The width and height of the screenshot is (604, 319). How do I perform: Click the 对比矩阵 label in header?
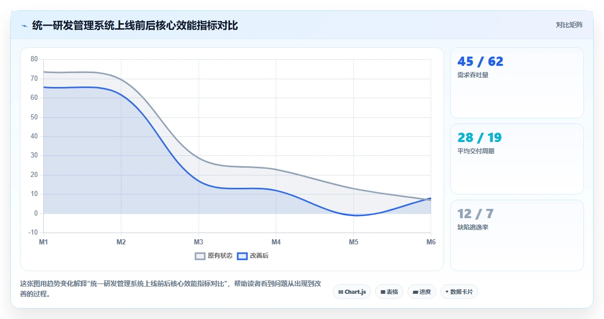pos(569,25)
